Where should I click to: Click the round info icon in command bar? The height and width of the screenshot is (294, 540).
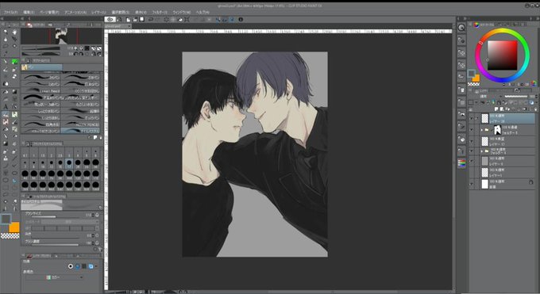click(x=241, y=20)
